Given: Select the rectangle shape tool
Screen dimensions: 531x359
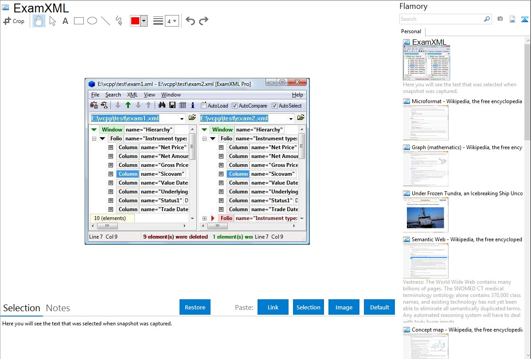Looking at the screenshot, I should coord(78,21).
